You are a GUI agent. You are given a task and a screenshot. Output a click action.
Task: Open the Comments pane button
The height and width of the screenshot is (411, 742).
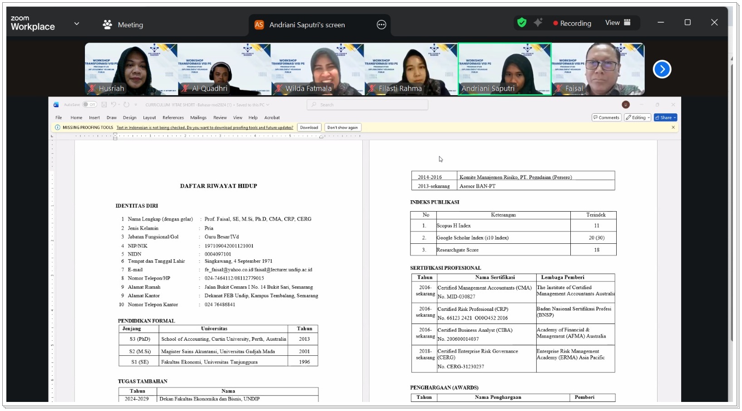[x=606, y=117]
